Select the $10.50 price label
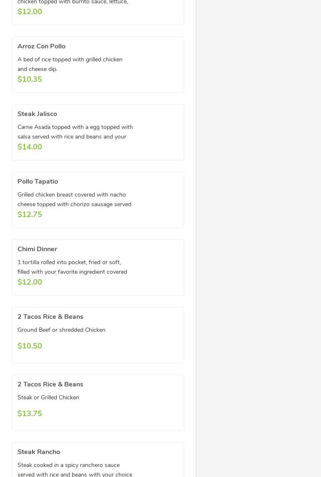321x477 pixels. (30, 346)
